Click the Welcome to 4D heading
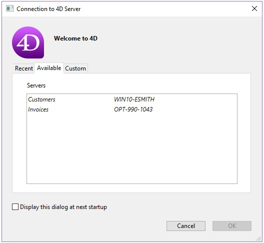 click(75, 38)
